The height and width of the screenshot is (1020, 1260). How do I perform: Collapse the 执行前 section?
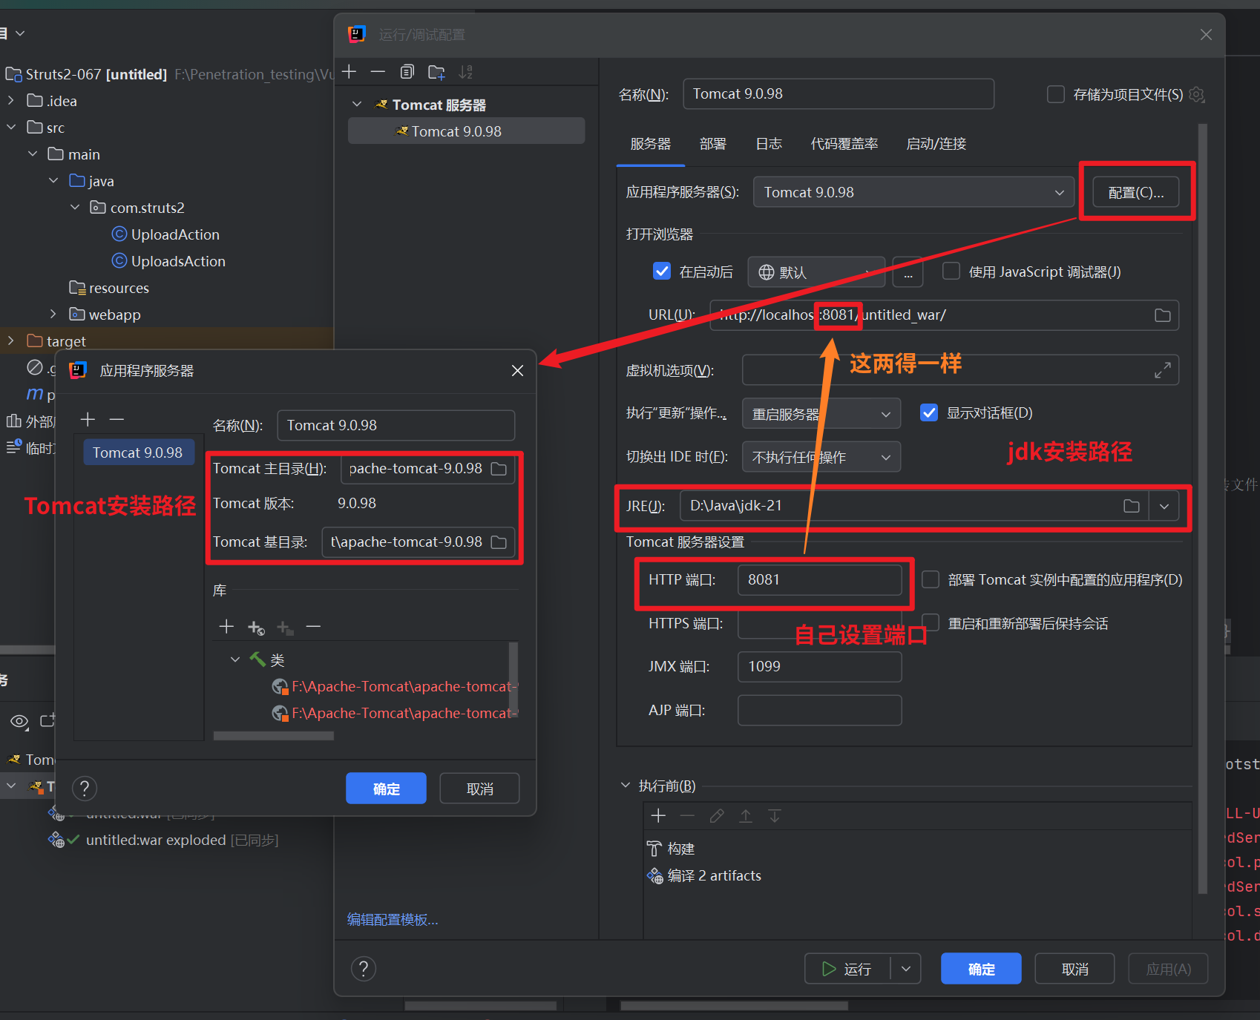click(626, 786)
